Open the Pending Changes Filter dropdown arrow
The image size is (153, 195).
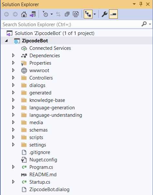point(52,14)
